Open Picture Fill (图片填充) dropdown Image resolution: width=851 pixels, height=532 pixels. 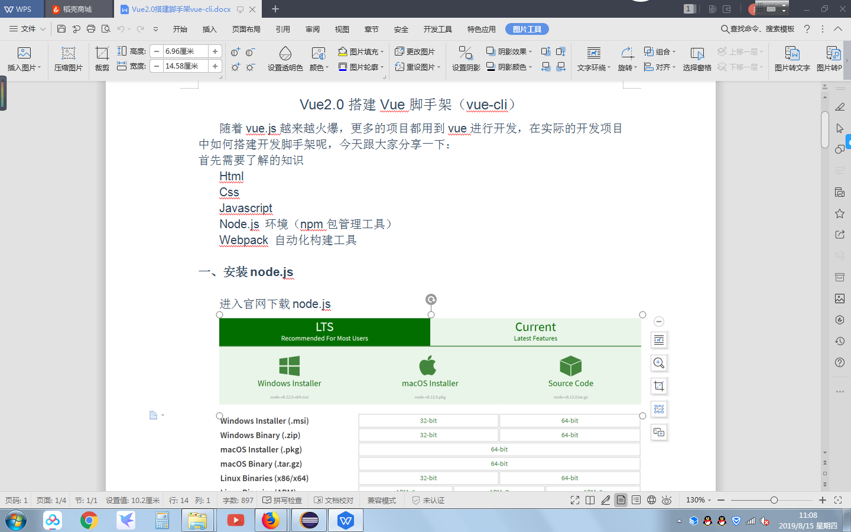point(361,51)
